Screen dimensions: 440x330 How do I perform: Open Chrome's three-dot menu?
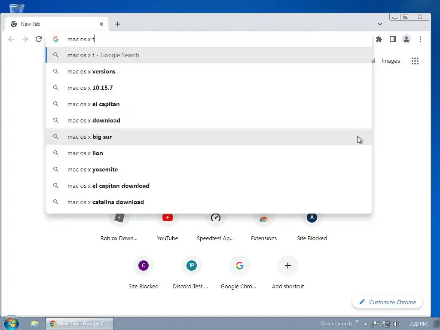click(x=420, y=39)
